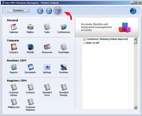Open the Contacts register
The image size is (142, 116).
30,87
